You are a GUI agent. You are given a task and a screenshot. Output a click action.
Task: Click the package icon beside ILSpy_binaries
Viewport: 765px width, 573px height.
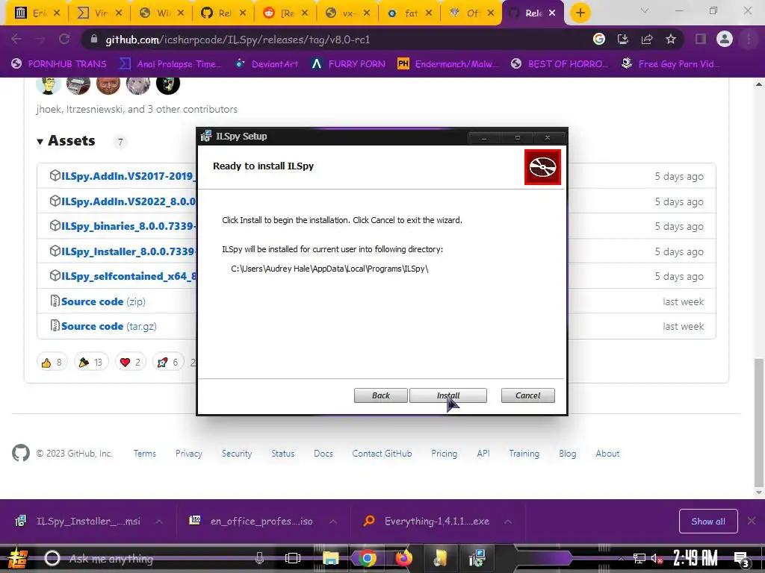coord(55,225)
